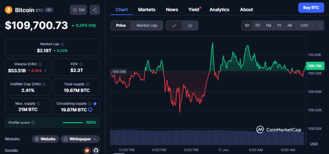
Task: Show info icon next to Circulating supply
Action: 90,104
